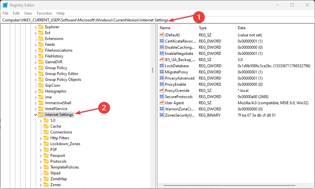The image size is (315, 189).
Task: Click the User Agent string value icon
Action: click(x=162, y=103)
